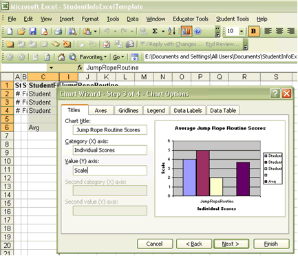This screenshot has height=256, width=298.
Task: Click the Sort Ascending A-Z icon
Action: 171,31
